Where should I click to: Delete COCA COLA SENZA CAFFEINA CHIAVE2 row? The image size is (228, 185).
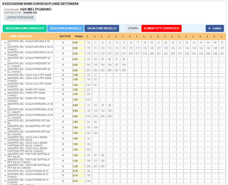click(5, 150)
